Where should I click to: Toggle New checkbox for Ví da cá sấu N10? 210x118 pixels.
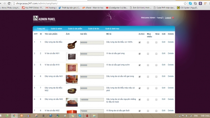[x=156, y=65]
